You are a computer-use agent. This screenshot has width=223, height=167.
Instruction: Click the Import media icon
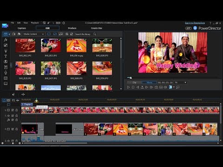point(14,34)
